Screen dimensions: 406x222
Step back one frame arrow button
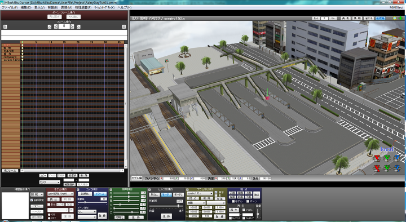[x=56, y=26]
